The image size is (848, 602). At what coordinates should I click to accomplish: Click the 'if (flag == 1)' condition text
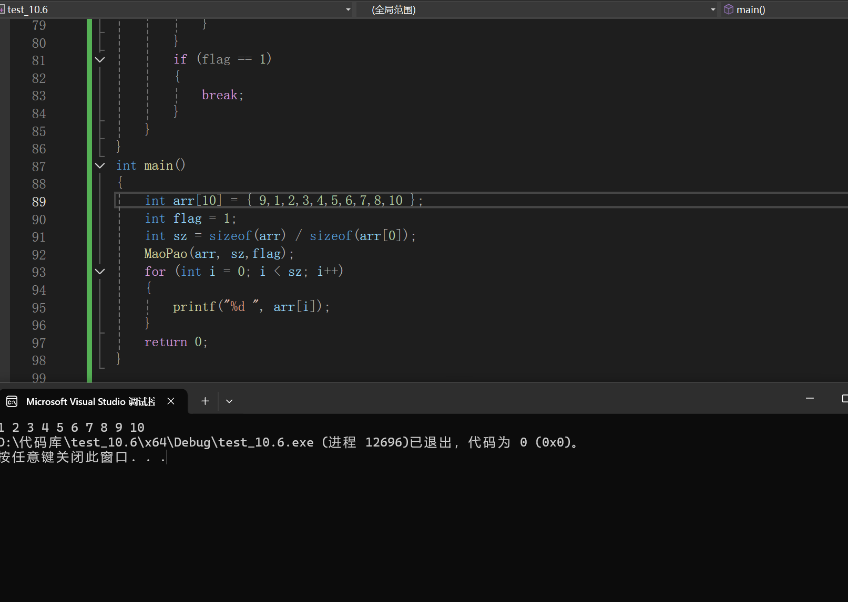click(x=223, y=59)
